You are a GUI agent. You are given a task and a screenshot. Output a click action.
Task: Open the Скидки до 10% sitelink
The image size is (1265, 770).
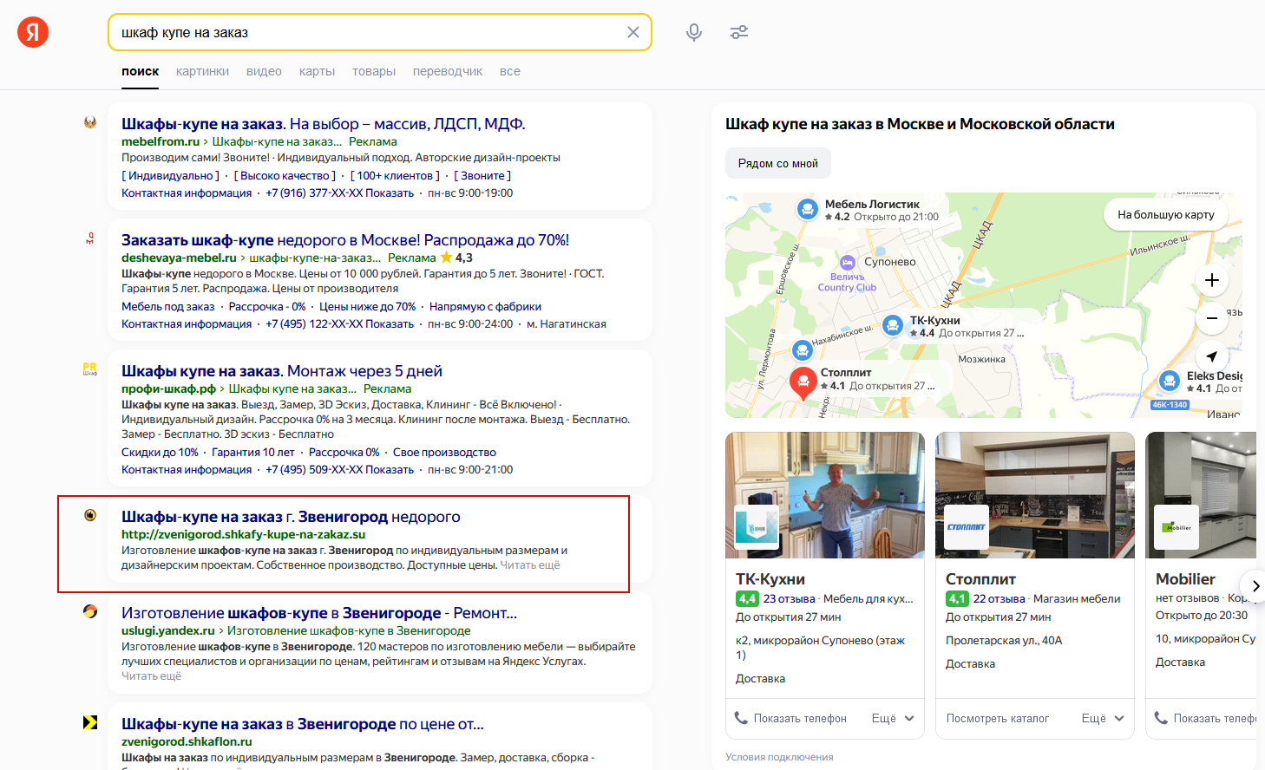(x=161, y=452)
